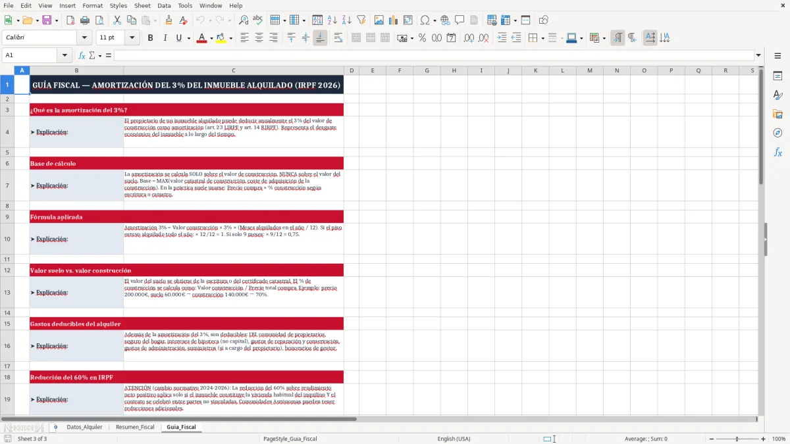The width and height of the screenshot is (790, 444).
Task: Click the Save document icon
Action: pyautogui.click(x=47, y=20)
